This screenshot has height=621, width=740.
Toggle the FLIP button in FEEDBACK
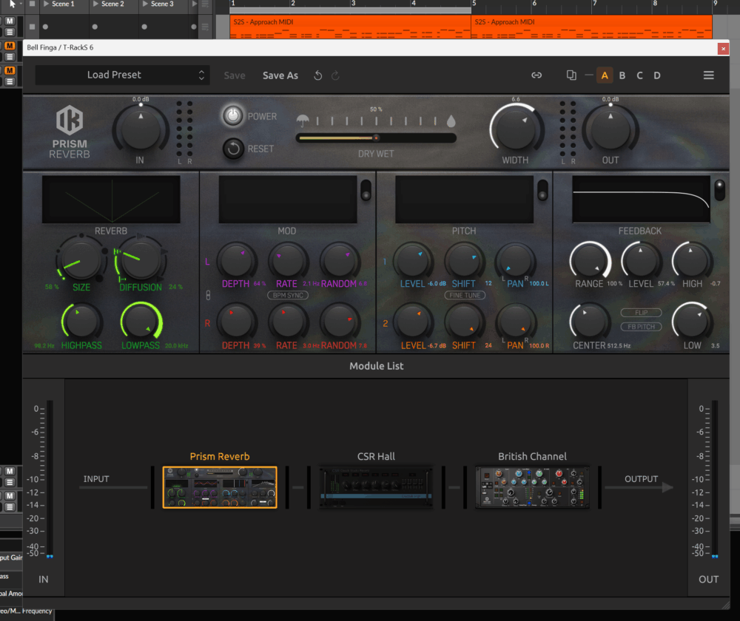(641, 313)
